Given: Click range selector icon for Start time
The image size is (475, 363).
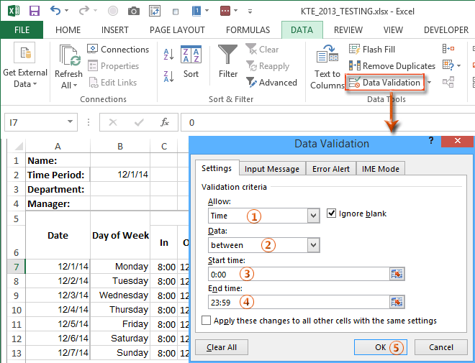Looking at the screenshot, I should coord(397,274).
